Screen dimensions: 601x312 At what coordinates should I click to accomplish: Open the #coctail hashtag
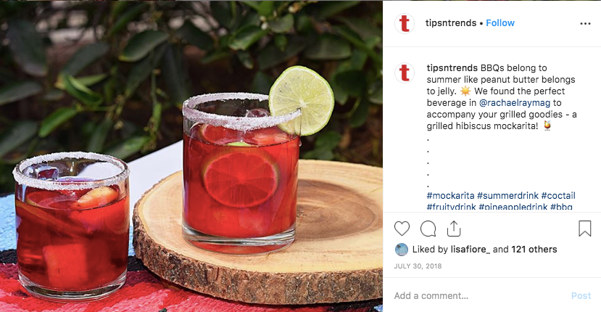pos(558,195)
